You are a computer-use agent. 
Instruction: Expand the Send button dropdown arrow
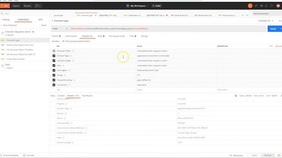pyautogui.click(x=280, y=29)
